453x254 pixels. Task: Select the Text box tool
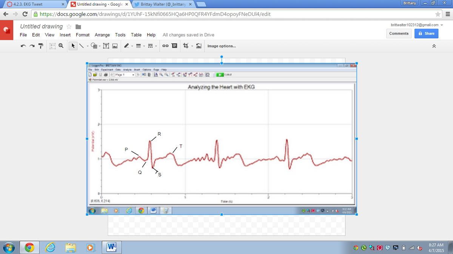[106, 46]
